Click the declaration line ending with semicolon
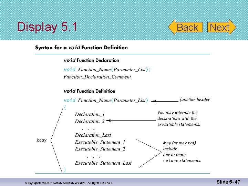Image resolution: width=248 pixels, height=186 pixels. click(107, 70)
